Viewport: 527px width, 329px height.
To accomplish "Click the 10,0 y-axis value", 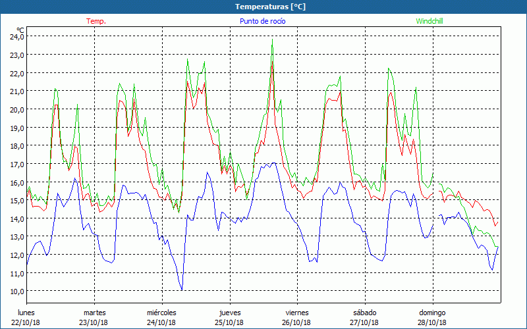I will 17,291.
